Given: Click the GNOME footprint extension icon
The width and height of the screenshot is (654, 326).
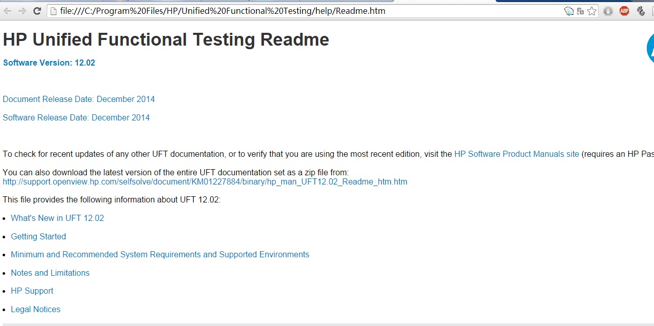Looking at the screenshot, I should click(641, 11).
